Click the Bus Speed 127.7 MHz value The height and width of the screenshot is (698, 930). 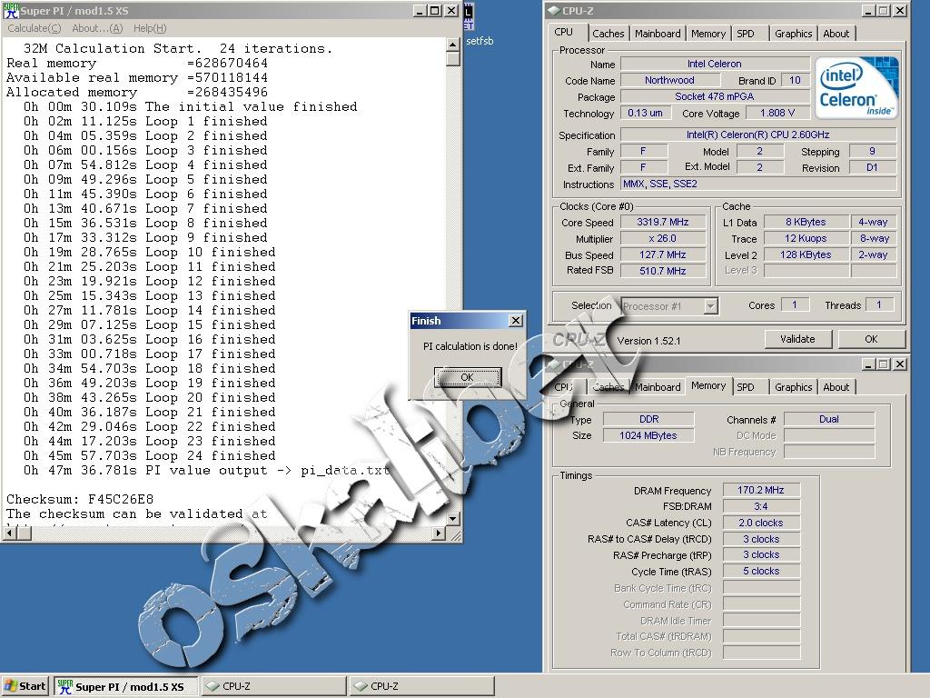click(663, 254)
